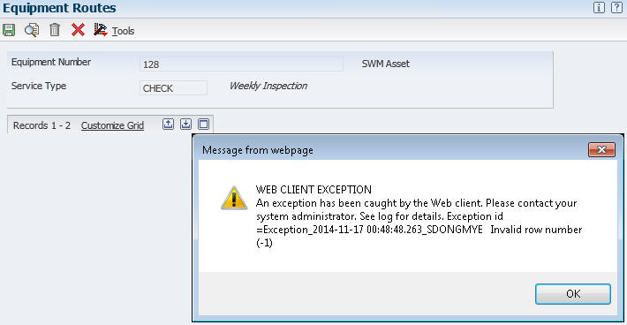
Task: Maximize the grid with the square icon
Action: click(x=203, y=125)
